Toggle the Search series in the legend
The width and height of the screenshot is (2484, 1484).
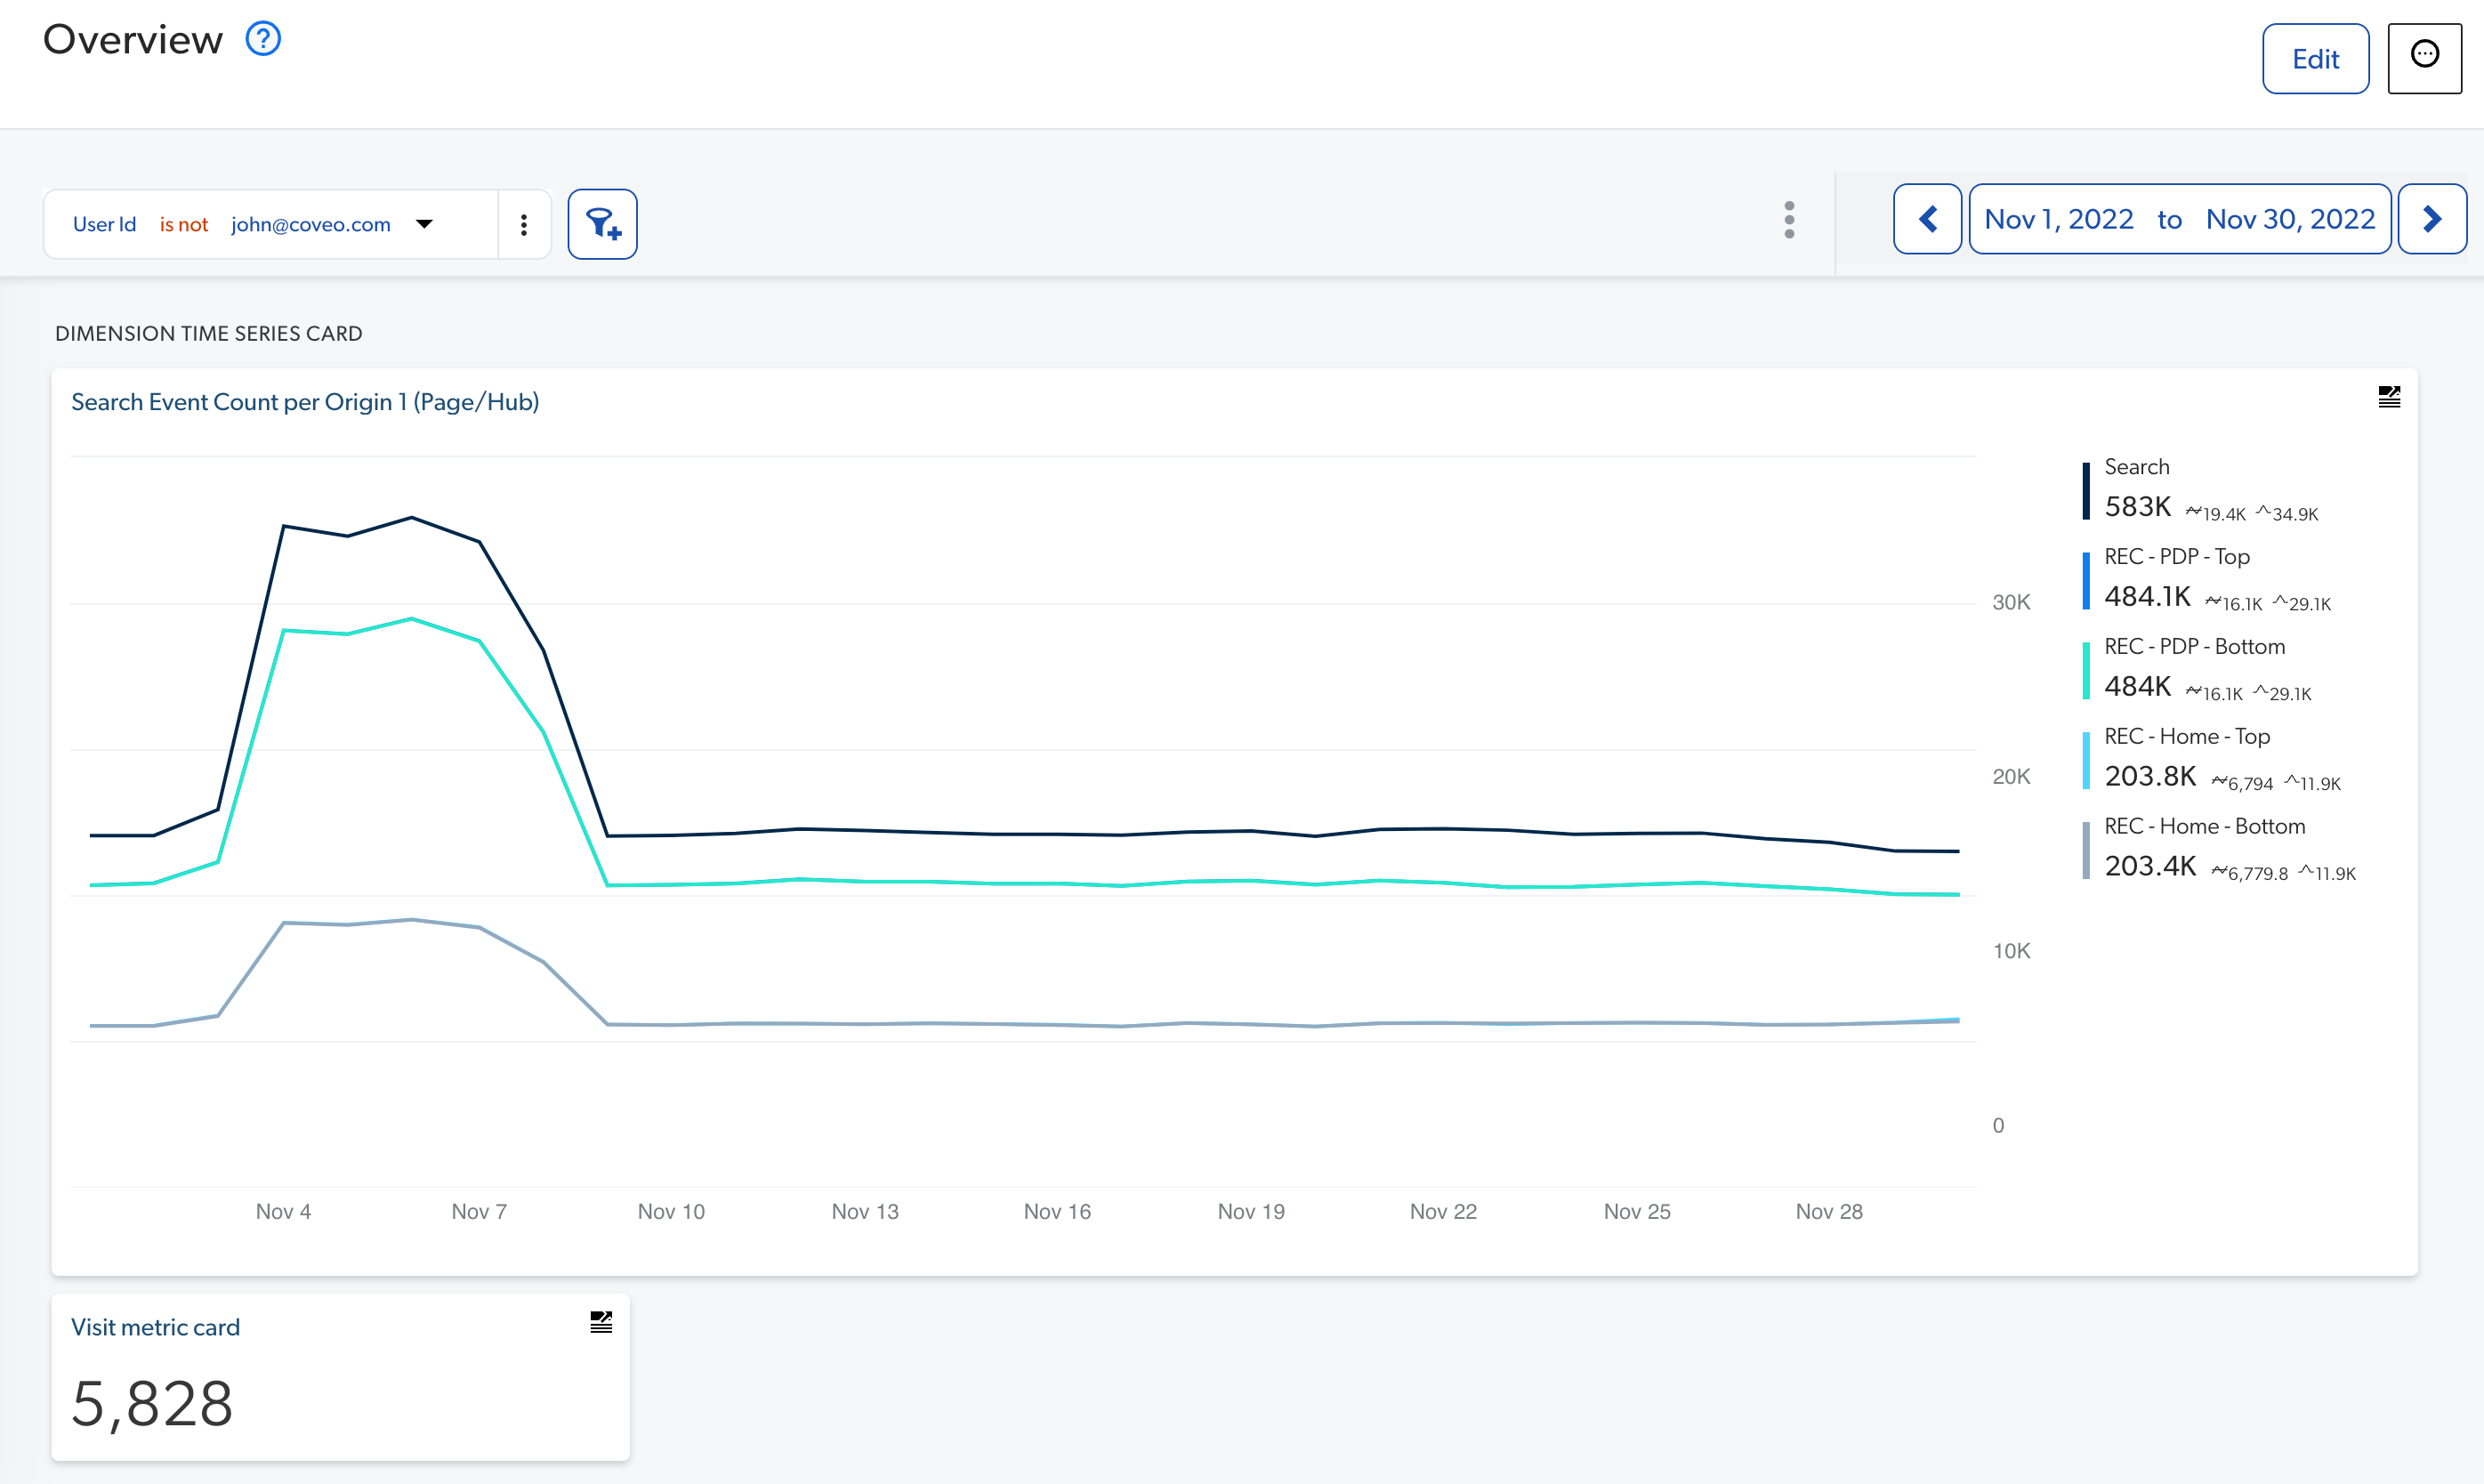pos(2137,466)
